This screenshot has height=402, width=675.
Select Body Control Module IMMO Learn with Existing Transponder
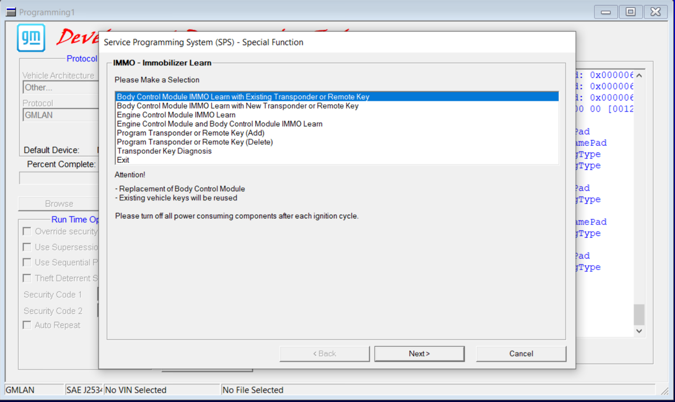point(337,97)
